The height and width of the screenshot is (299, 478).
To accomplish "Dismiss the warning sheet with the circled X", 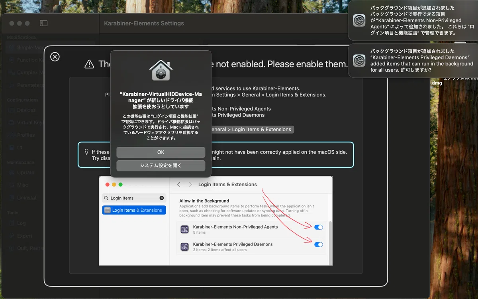I will coord(55,57).
